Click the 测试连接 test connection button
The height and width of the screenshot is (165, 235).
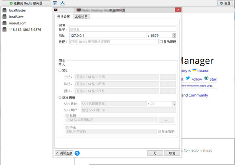tap(64, 153)
